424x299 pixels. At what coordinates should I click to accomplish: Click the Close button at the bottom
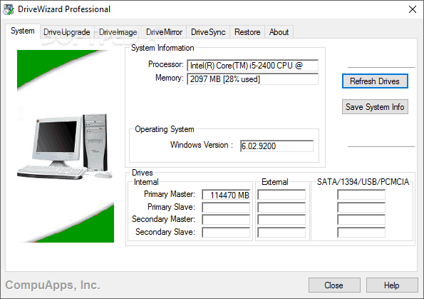[x=334, y=285]
